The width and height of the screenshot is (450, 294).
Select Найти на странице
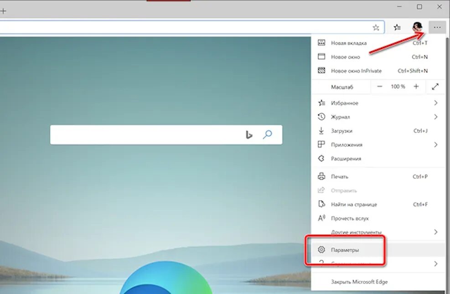coord(378,204)
